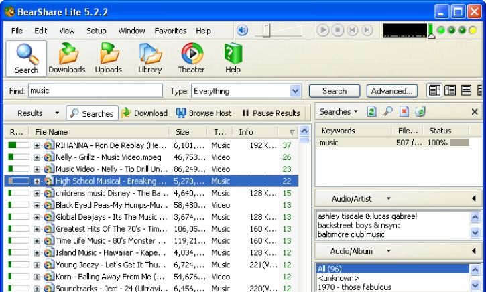Sort by the File Name column header

pyautogui.click(x=99, y=132)
